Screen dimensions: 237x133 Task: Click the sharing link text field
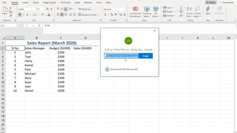[121, 56]
